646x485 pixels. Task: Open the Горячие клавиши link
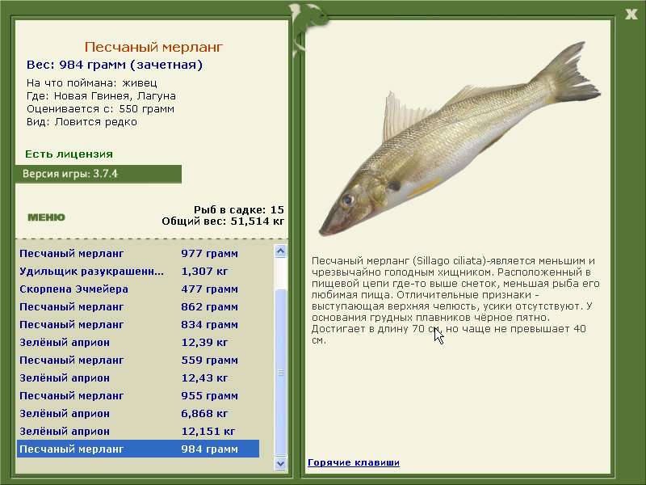tap(354, 462)
